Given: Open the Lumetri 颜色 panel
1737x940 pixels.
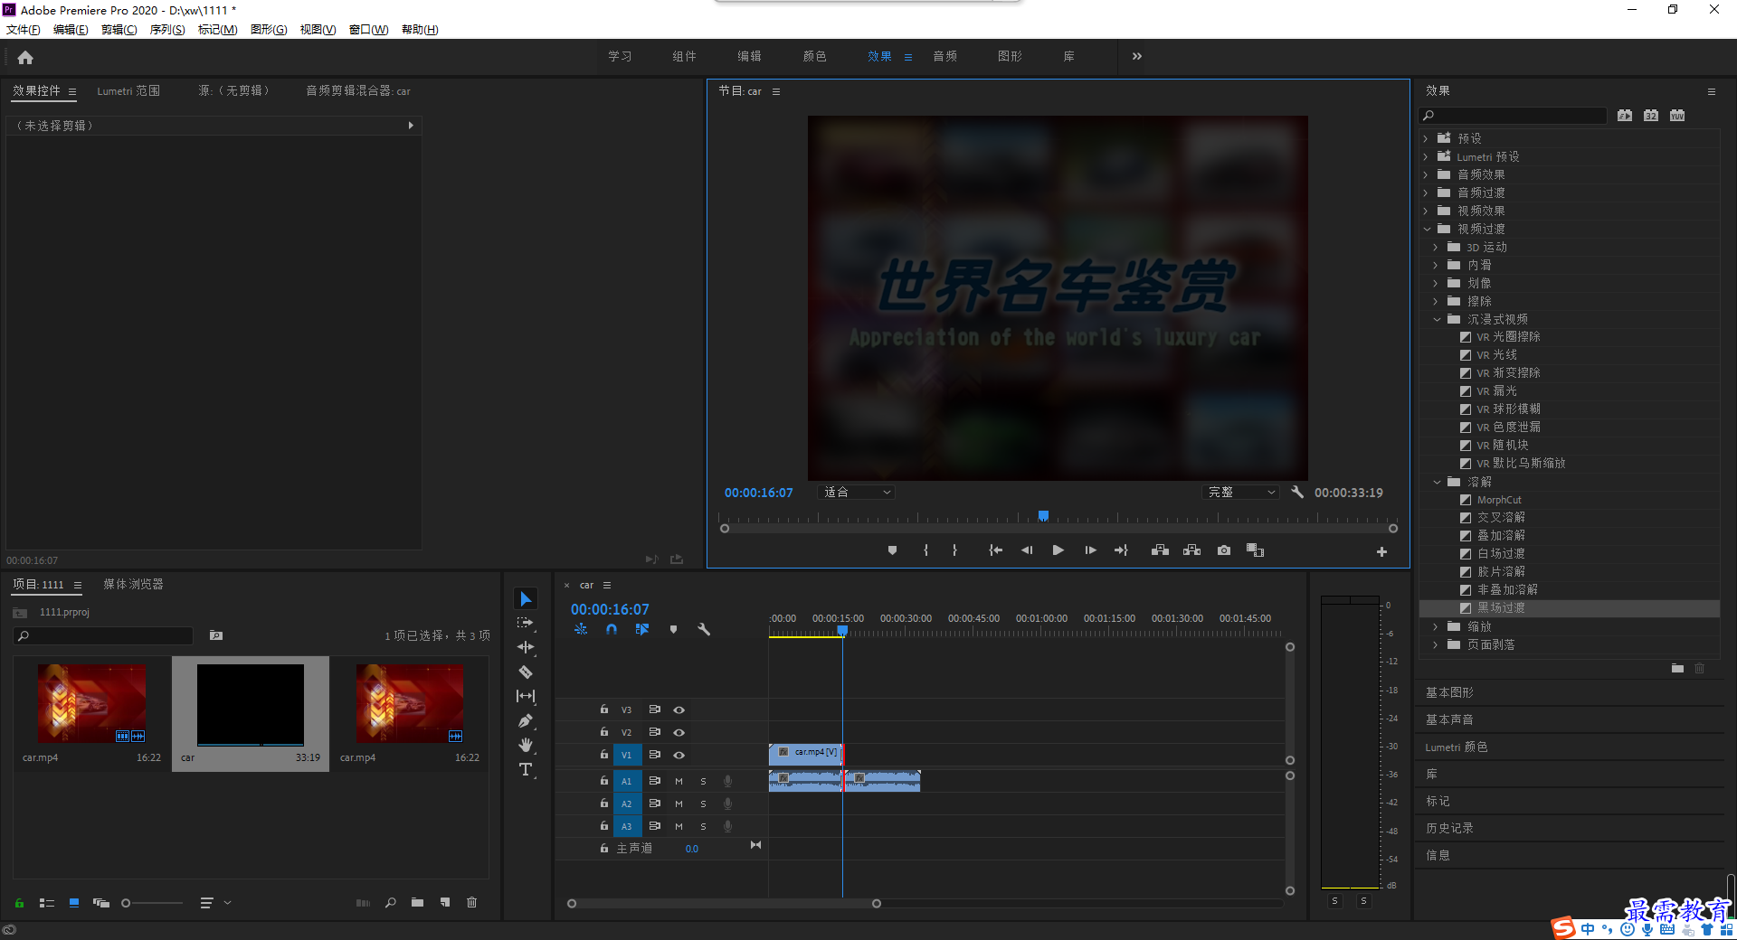Looking at the screenshot, I should (x=1456, y=747).
